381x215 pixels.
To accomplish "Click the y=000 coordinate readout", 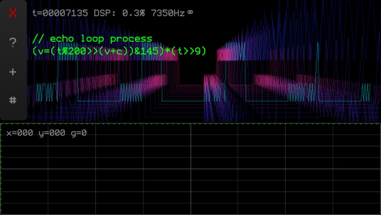I will [x=52, y=133].
